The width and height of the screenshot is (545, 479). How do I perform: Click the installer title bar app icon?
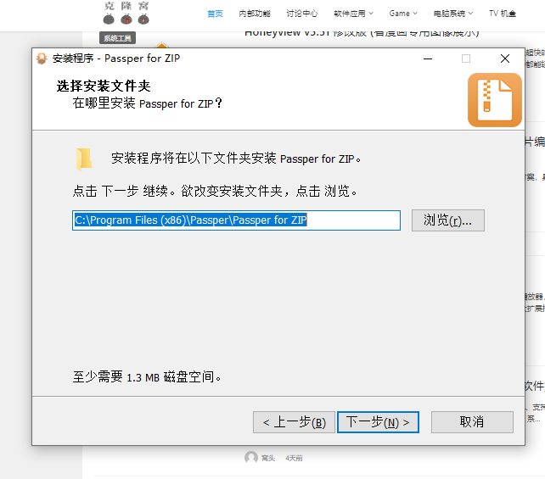42,58
